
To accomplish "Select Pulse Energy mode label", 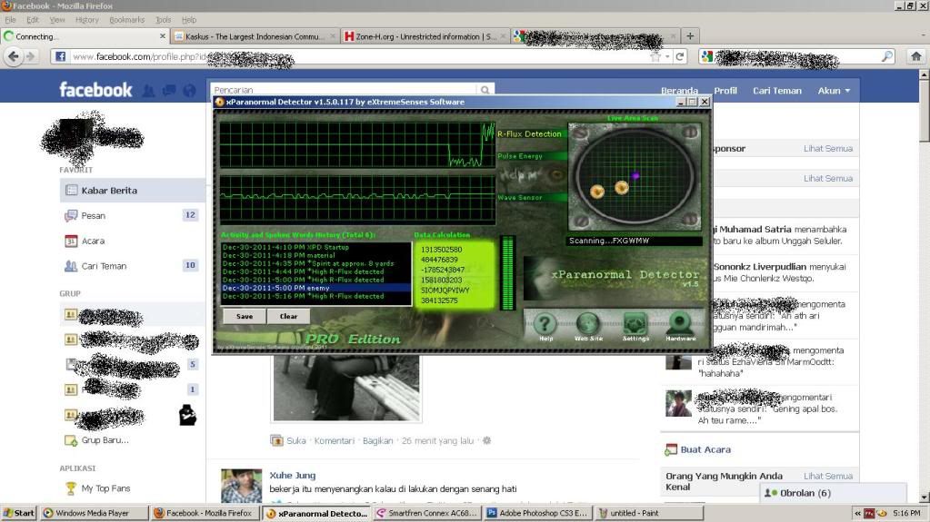I will click(x=520, y=156).
